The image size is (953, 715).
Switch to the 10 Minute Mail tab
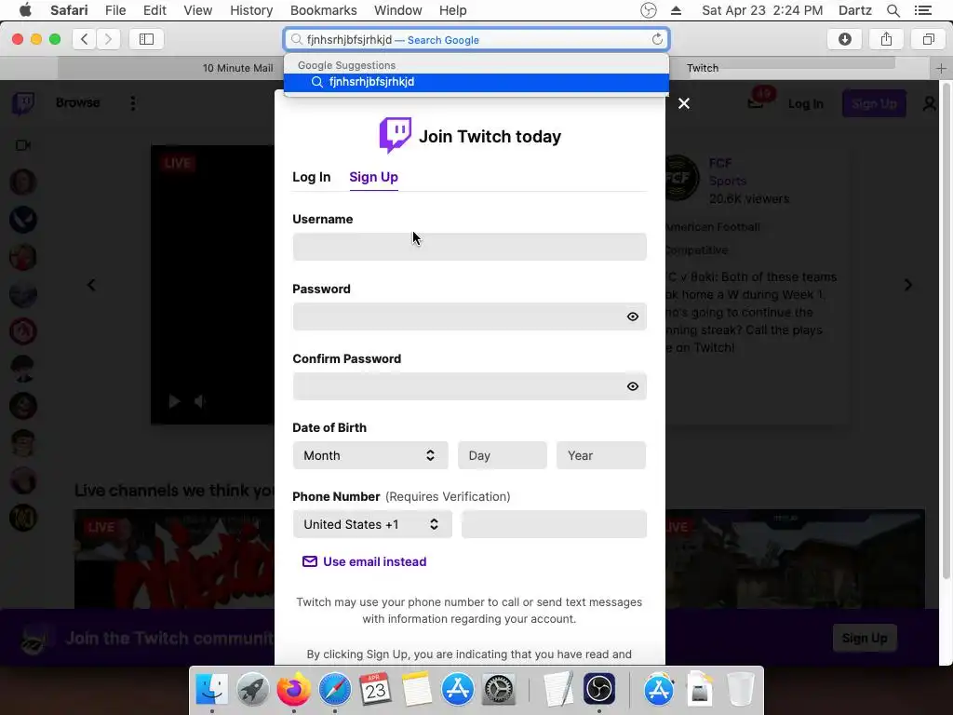[237, 68]
